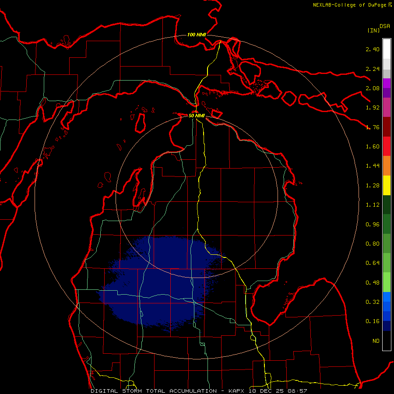Click the 50 NMI range ring label
Screen dimensions: 394x394
pos(197,116)
